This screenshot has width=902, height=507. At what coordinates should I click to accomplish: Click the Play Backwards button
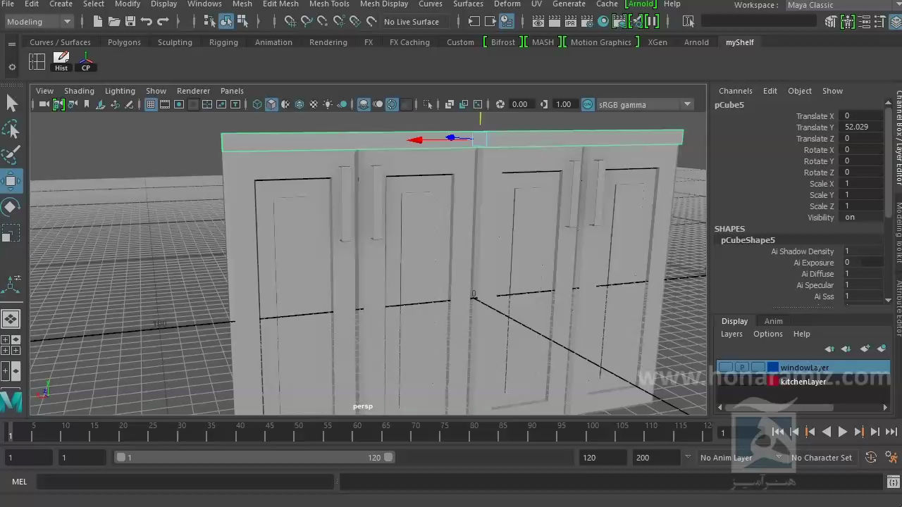click(827, 432)
